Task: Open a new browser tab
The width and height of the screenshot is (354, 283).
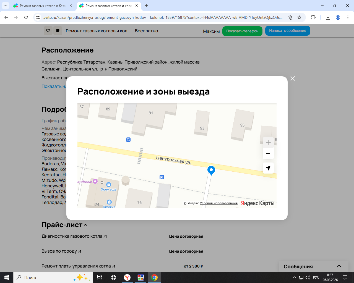Action: [x=147, y=6]
